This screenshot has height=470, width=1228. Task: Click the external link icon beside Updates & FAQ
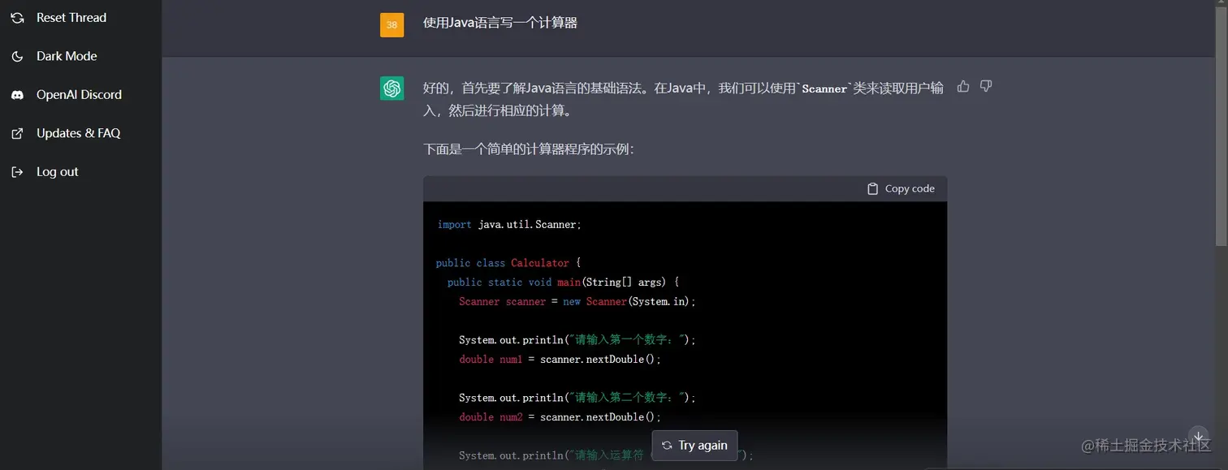(17, 132)
